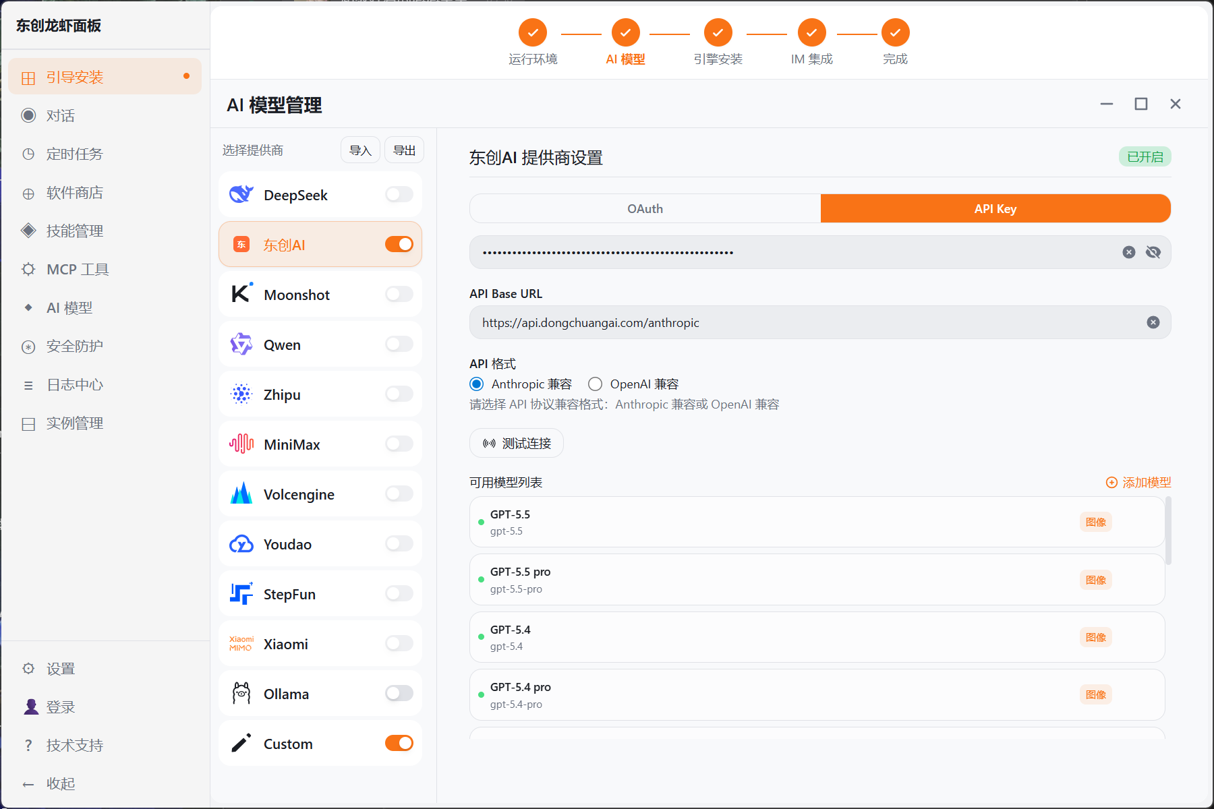Click the Zhipu provider logo icon
This screenshot has width=1214, height=809.
click(x=241, y=394)
